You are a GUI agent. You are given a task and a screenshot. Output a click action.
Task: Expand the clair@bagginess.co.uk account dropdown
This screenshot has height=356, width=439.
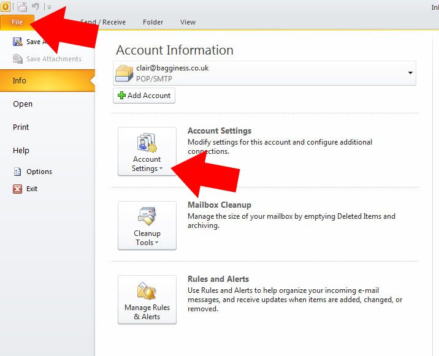point(409,73)
